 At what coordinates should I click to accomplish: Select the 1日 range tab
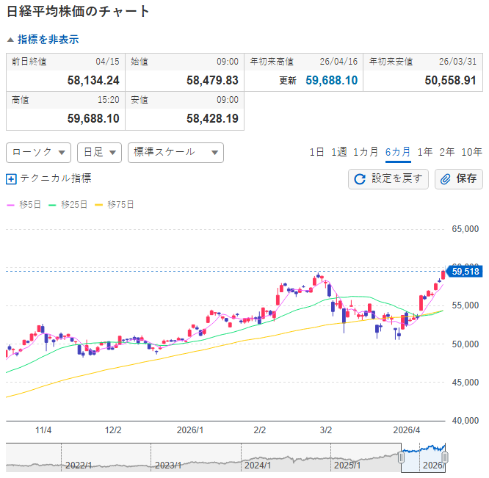coord(316,152)
